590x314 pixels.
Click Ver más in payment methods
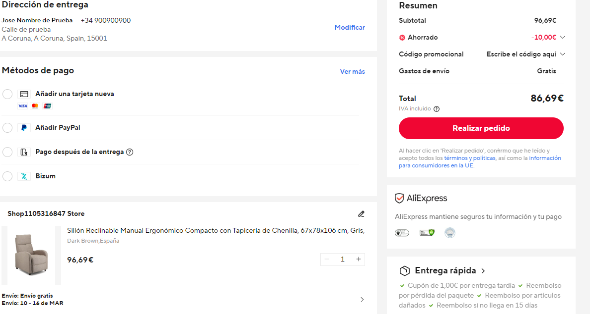352,71
